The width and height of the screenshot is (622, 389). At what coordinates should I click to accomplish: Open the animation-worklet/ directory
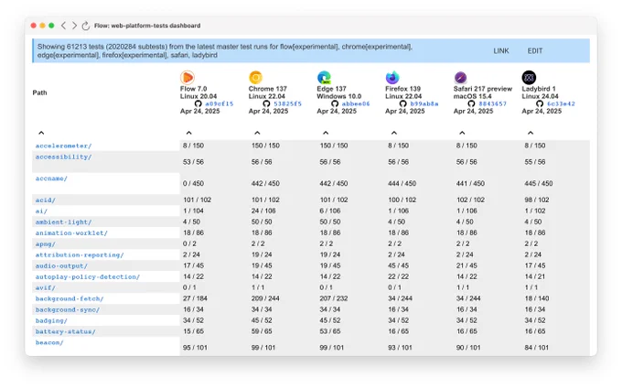[x=71, y=233]
